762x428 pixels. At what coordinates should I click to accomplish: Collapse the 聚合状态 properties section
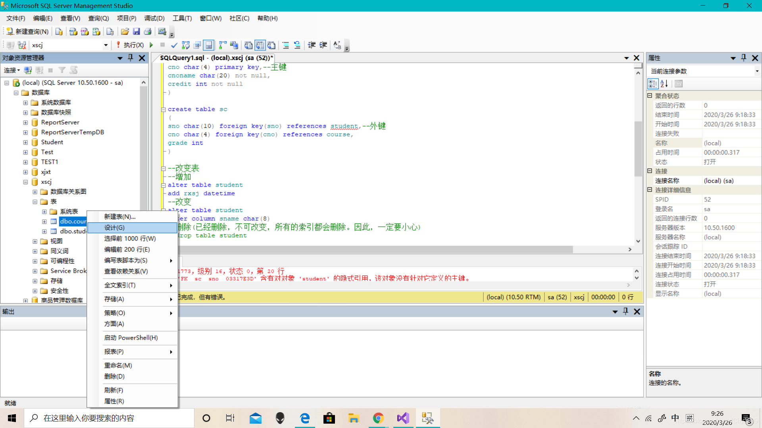click(x=650, y=96)
